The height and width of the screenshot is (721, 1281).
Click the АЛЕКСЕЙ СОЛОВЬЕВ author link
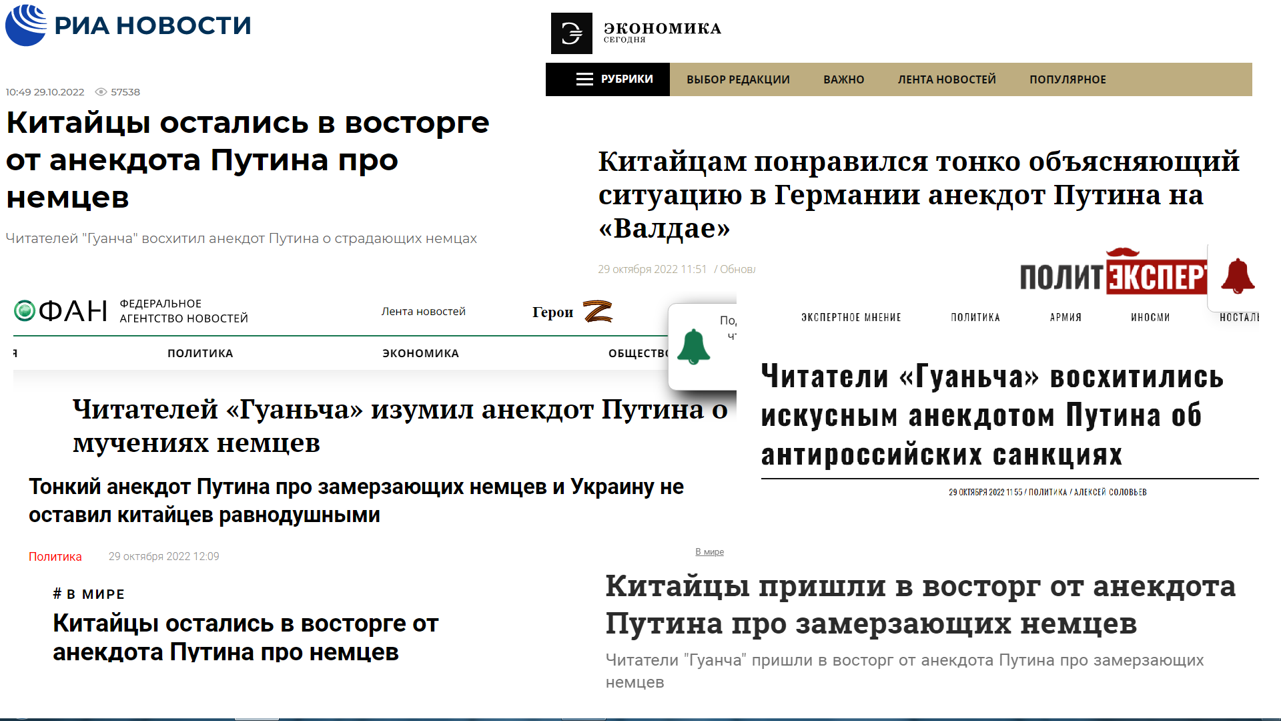click(x=1110, y=492)
